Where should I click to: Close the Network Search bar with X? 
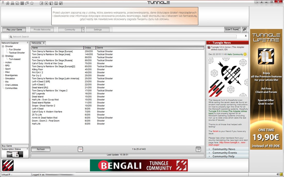pyautogui.click(x=246, y=36)
